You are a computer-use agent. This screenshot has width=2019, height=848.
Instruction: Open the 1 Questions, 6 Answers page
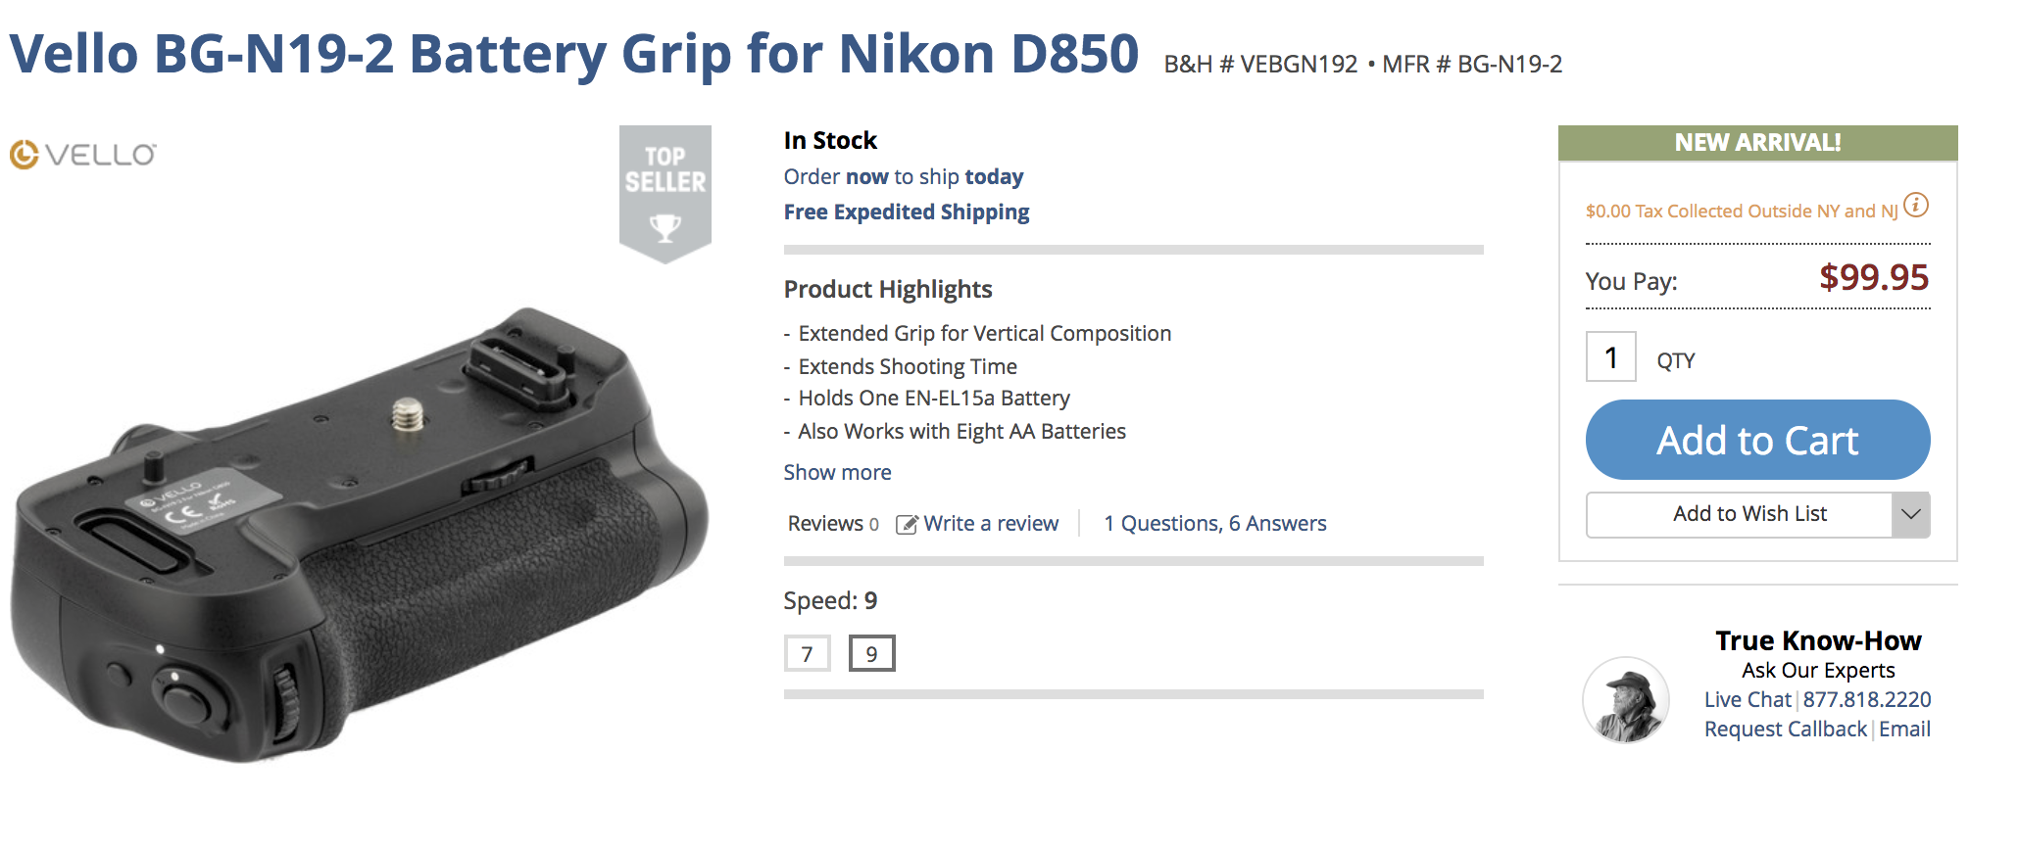coord(1215,524)
